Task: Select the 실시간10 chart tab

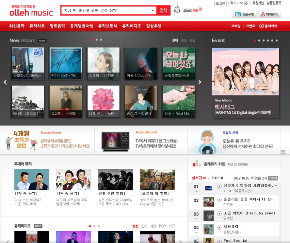Action: point(199,178)
